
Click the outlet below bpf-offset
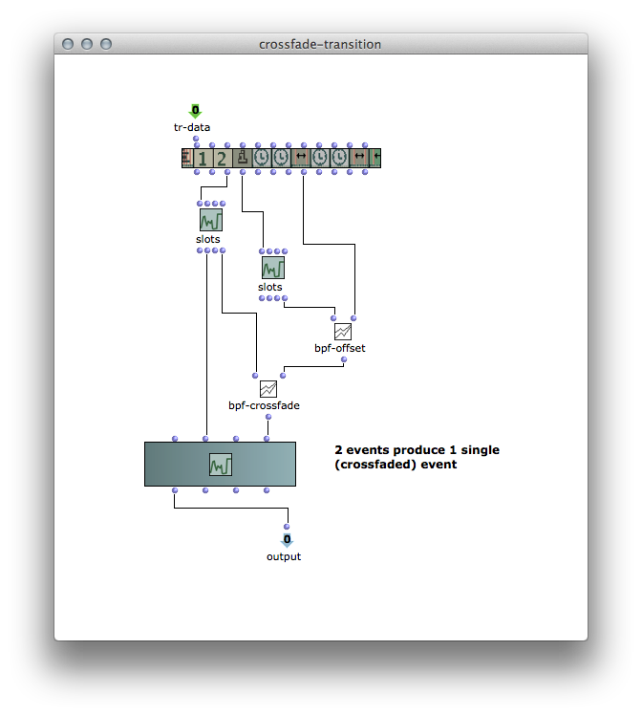tap(344, 359)
